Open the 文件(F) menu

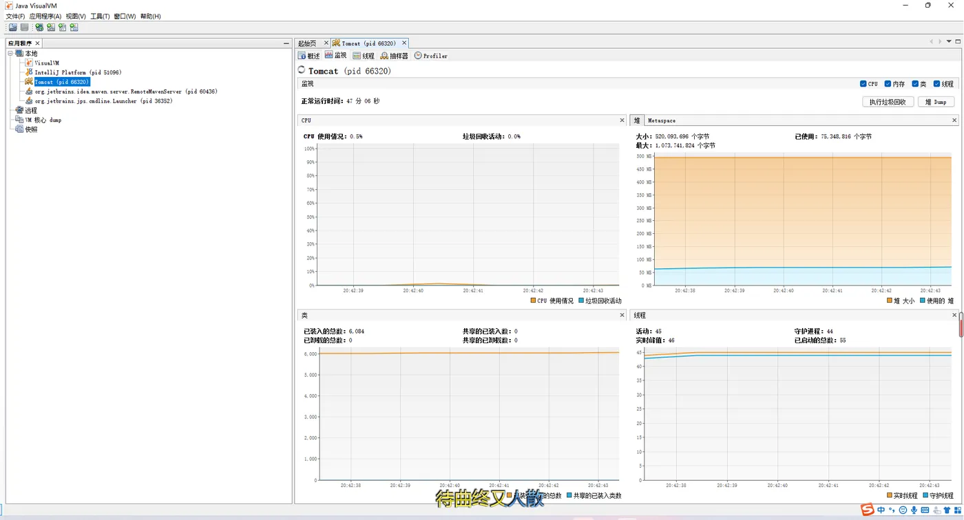point(15,16)
